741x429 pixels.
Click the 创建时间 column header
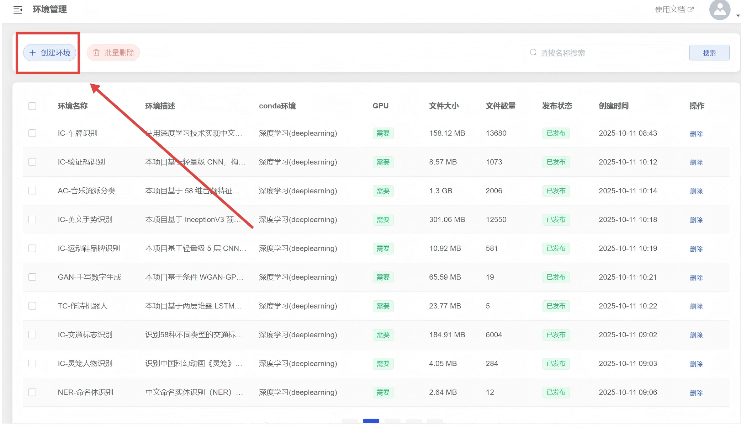[613, 106]
